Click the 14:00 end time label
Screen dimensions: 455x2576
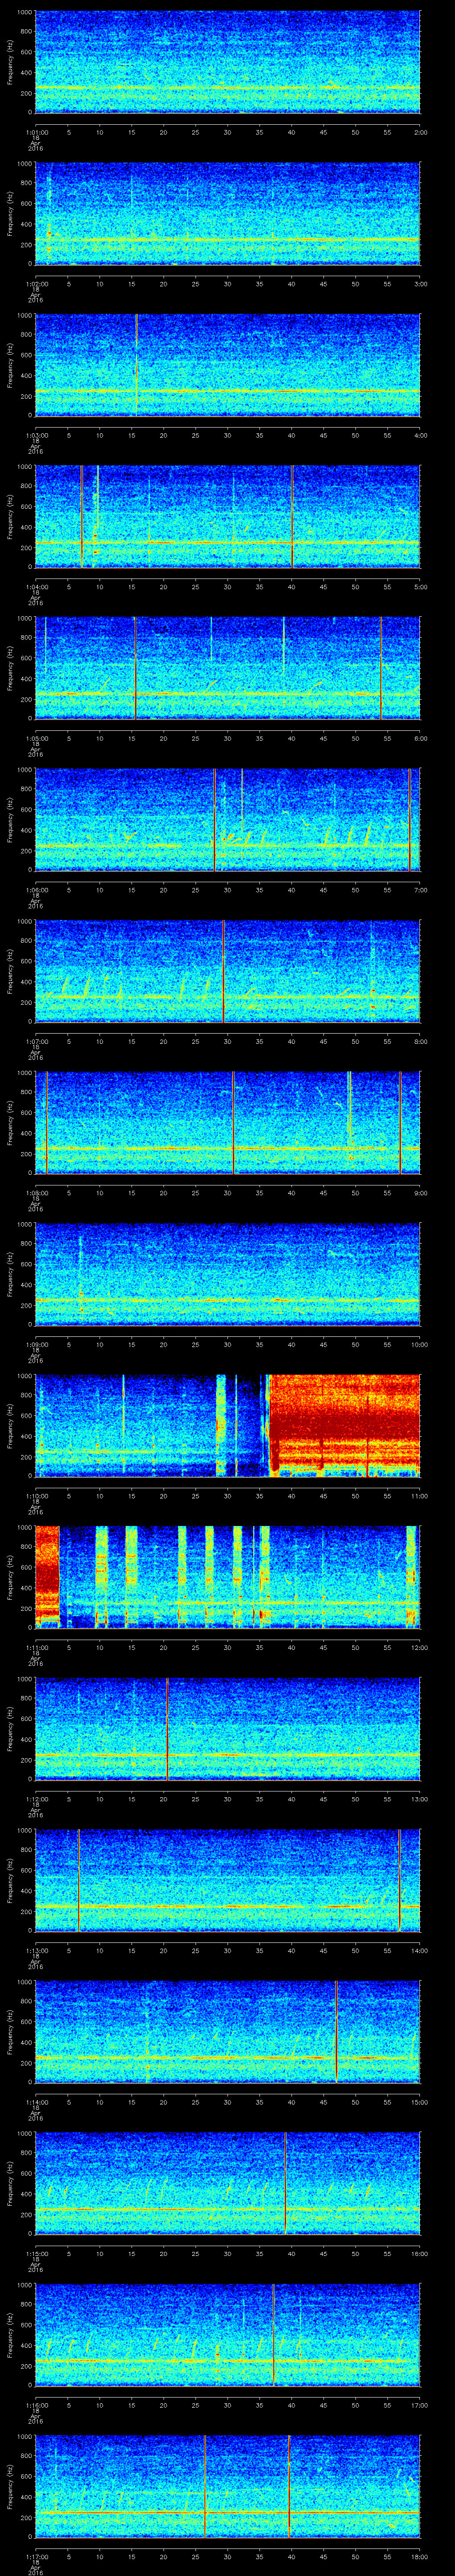pos(419,1950)
